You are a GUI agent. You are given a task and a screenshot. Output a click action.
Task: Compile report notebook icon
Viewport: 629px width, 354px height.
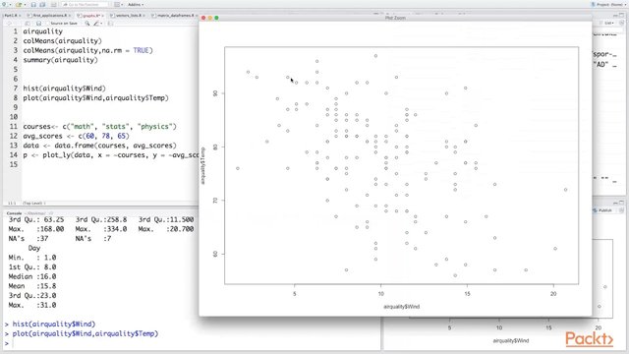(111, 24)
